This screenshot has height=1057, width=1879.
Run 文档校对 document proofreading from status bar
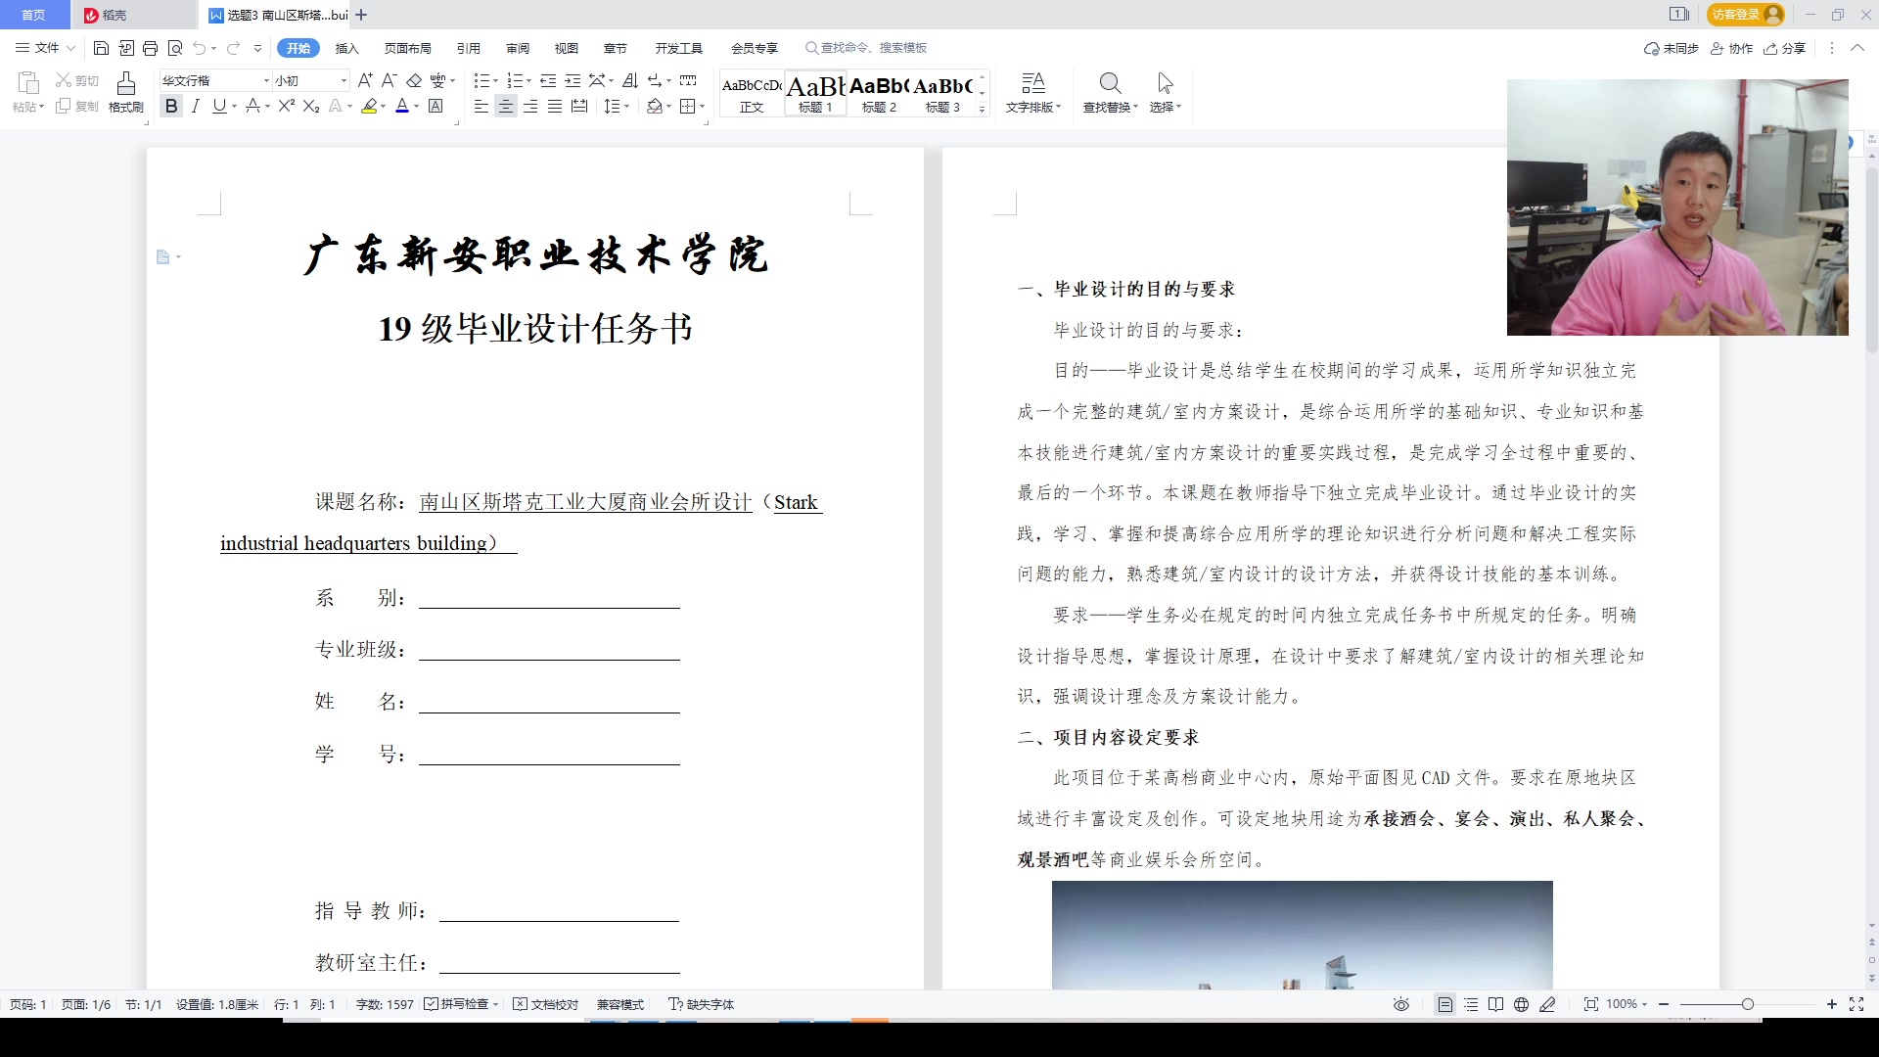coord(546,1004)
